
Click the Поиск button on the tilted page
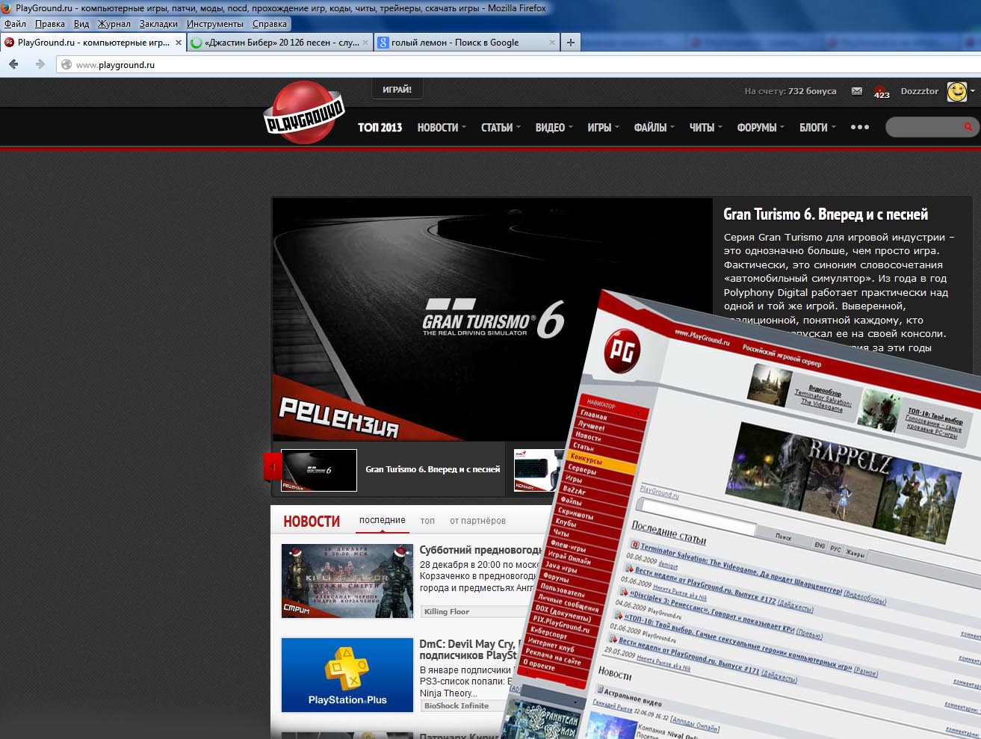(783, 536)
